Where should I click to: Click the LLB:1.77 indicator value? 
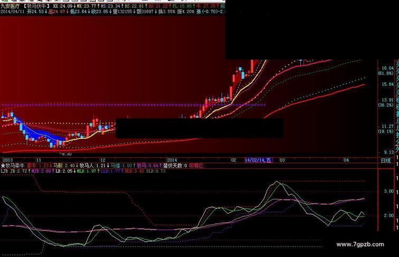coord(110,172)
